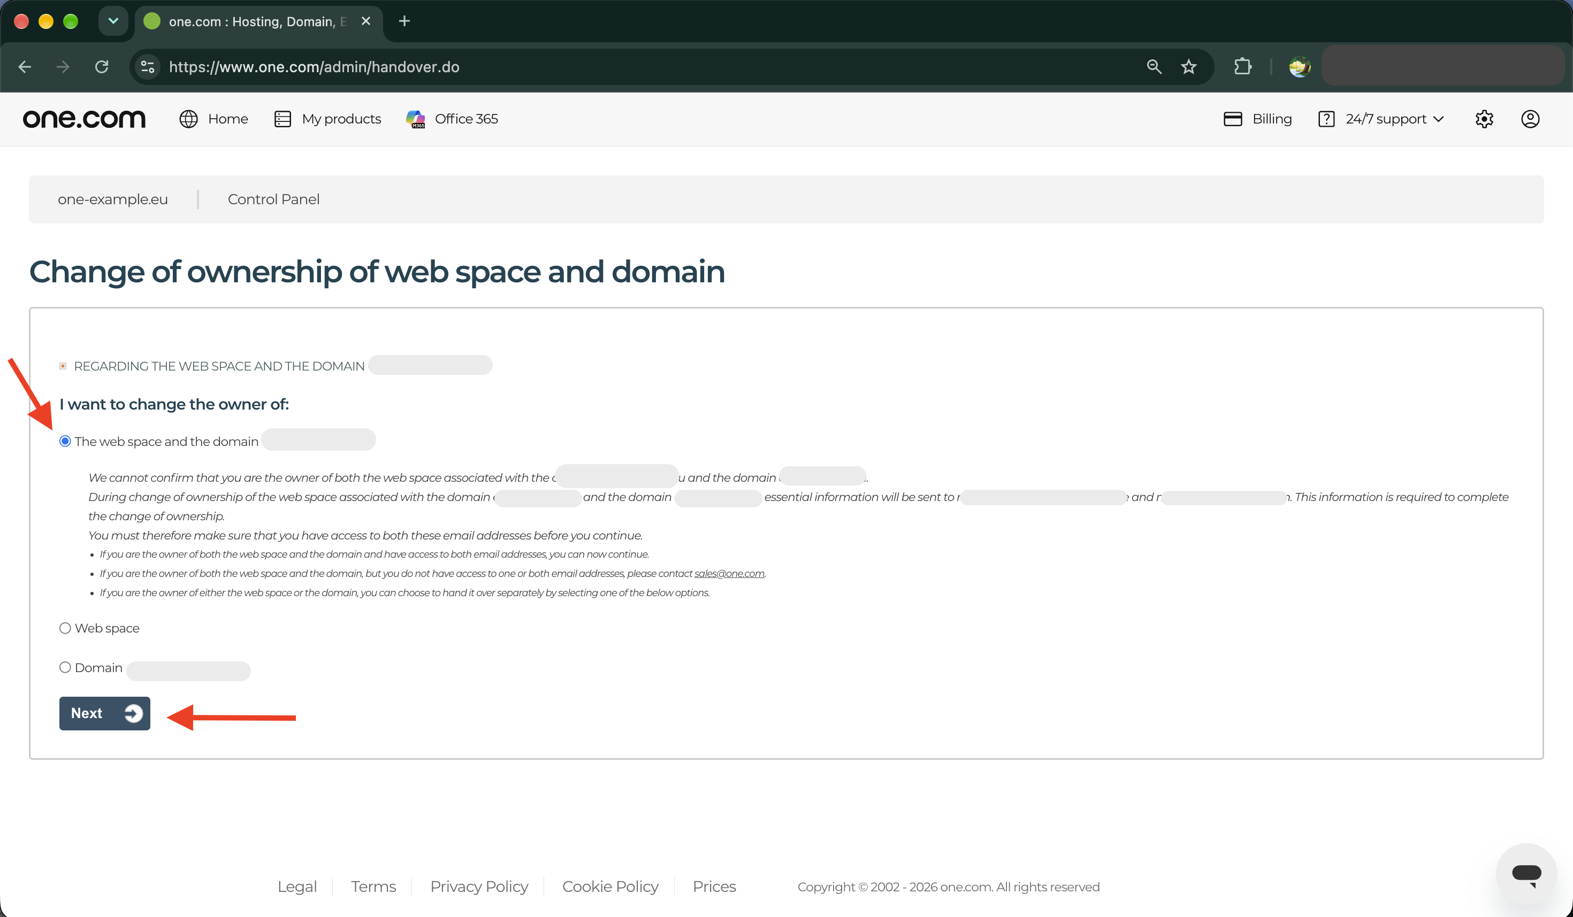Open the Prices footer link
The height and width of the screenshot is (917, 1573).
tap(714, 887)
